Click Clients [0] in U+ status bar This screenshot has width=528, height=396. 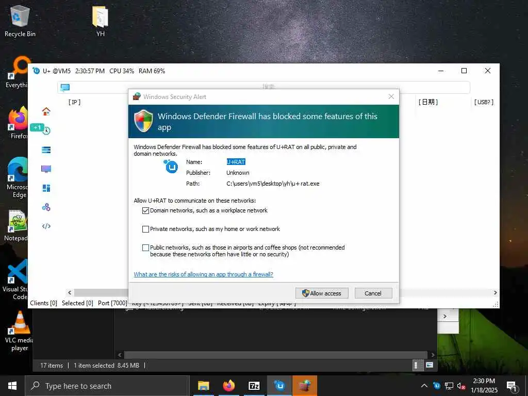tap(43, 303)
